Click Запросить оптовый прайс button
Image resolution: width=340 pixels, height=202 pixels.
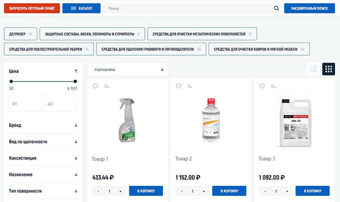[32, 8]
